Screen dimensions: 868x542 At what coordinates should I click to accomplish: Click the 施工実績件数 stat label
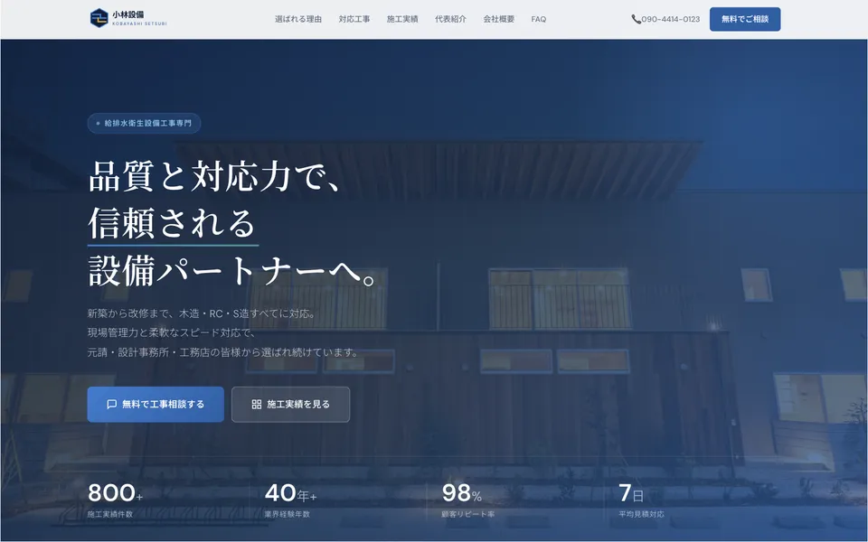[110, 514]
